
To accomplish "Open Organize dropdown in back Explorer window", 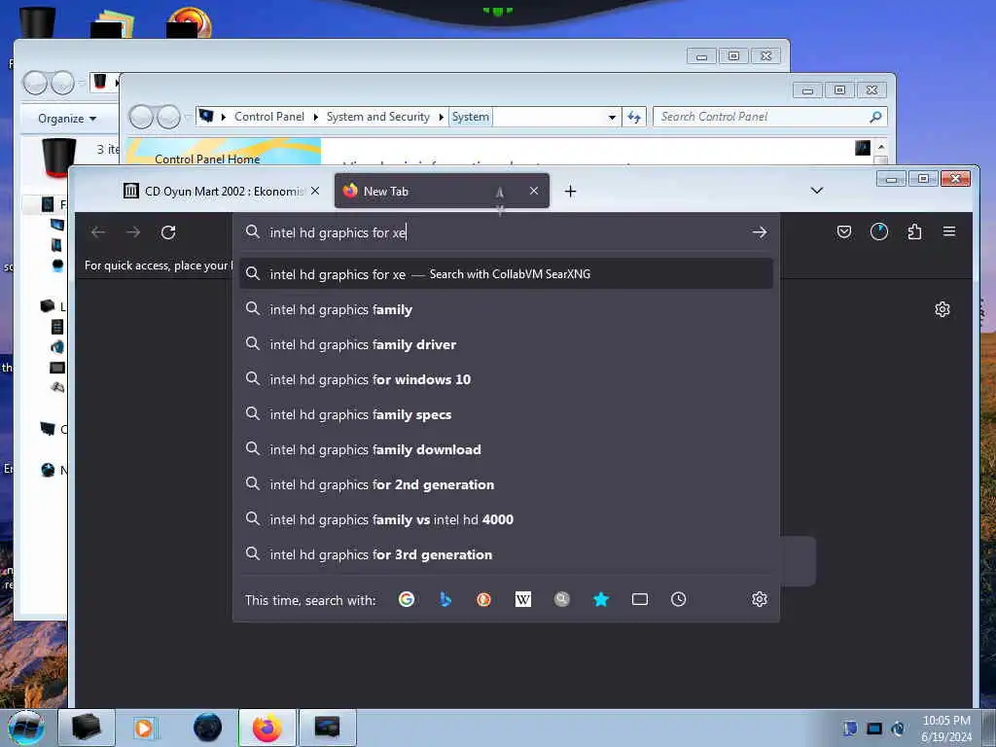I will pyautogui.click(x=67, y=118).
